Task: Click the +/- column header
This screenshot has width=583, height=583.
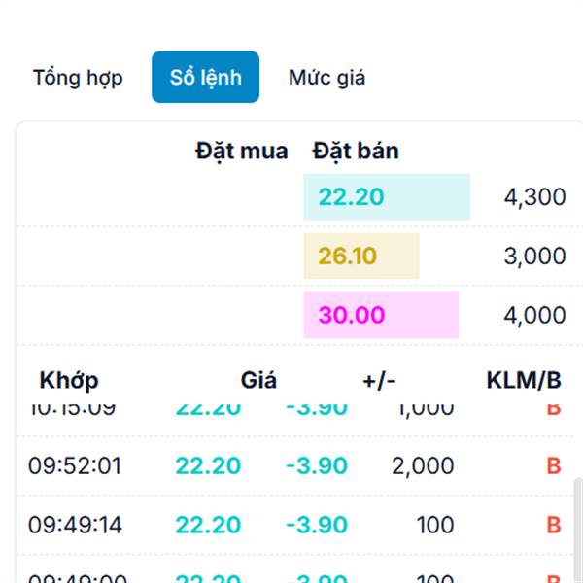Action: click(x=379, y=380)
